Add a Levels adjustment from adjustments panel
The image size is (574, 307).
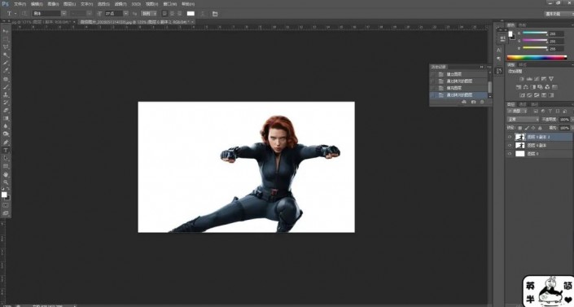pos(529,79)
